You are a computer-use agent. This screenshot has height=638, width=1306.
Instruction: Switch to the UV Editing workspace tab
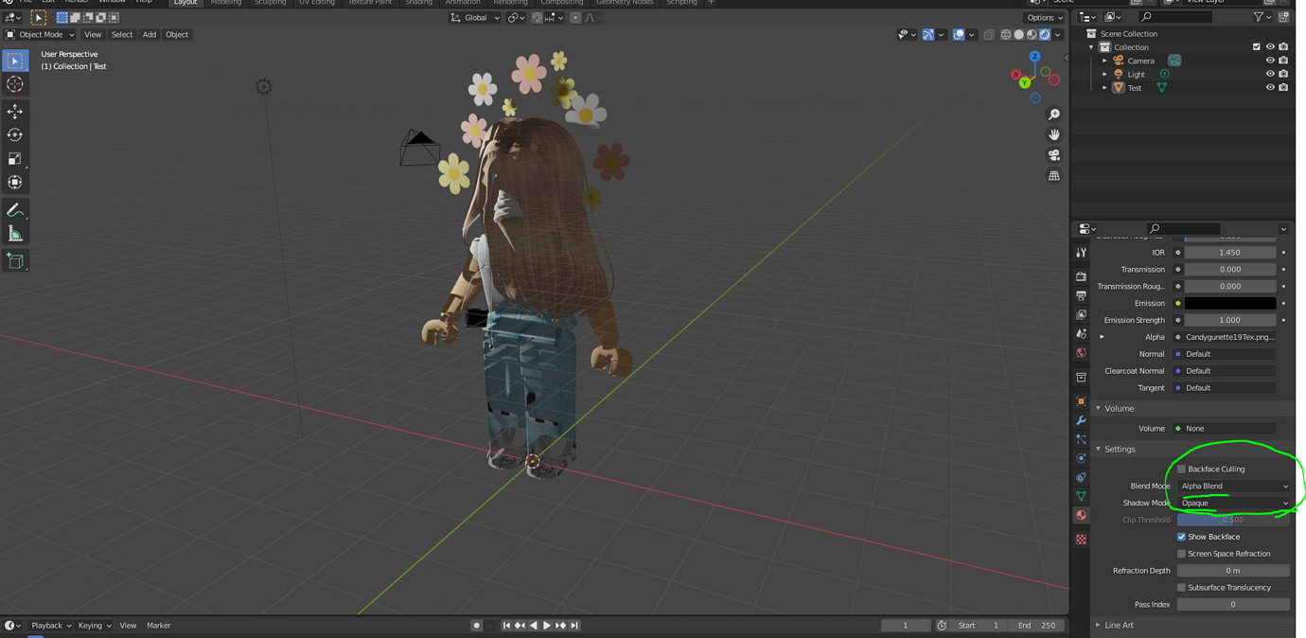[317, 3]
